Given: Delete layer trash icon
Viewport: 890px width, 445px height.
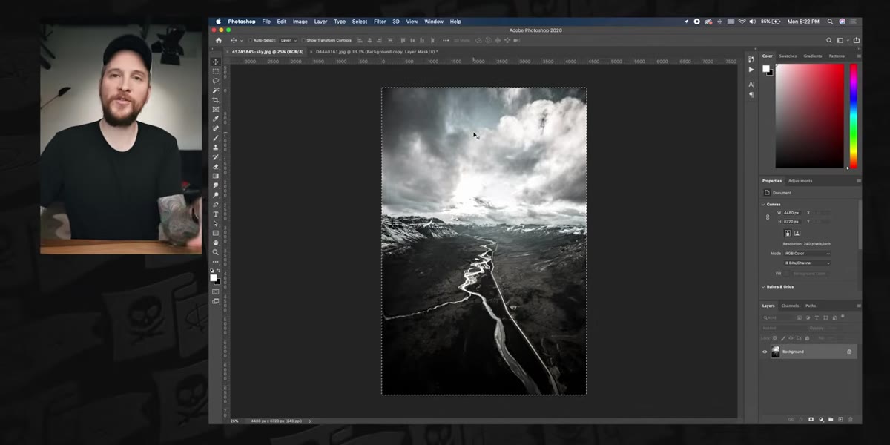Looking at the screenshot, I should tap(850, 419).
